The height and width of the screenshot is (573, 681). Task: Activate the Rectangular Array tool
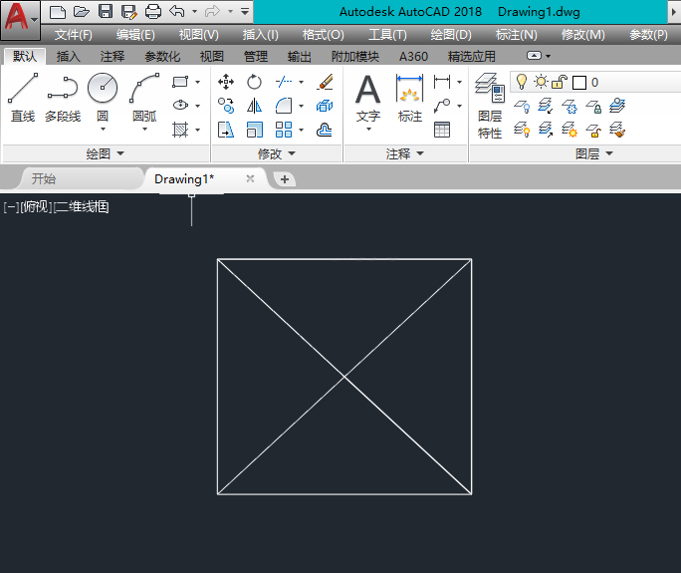[284, 130]
